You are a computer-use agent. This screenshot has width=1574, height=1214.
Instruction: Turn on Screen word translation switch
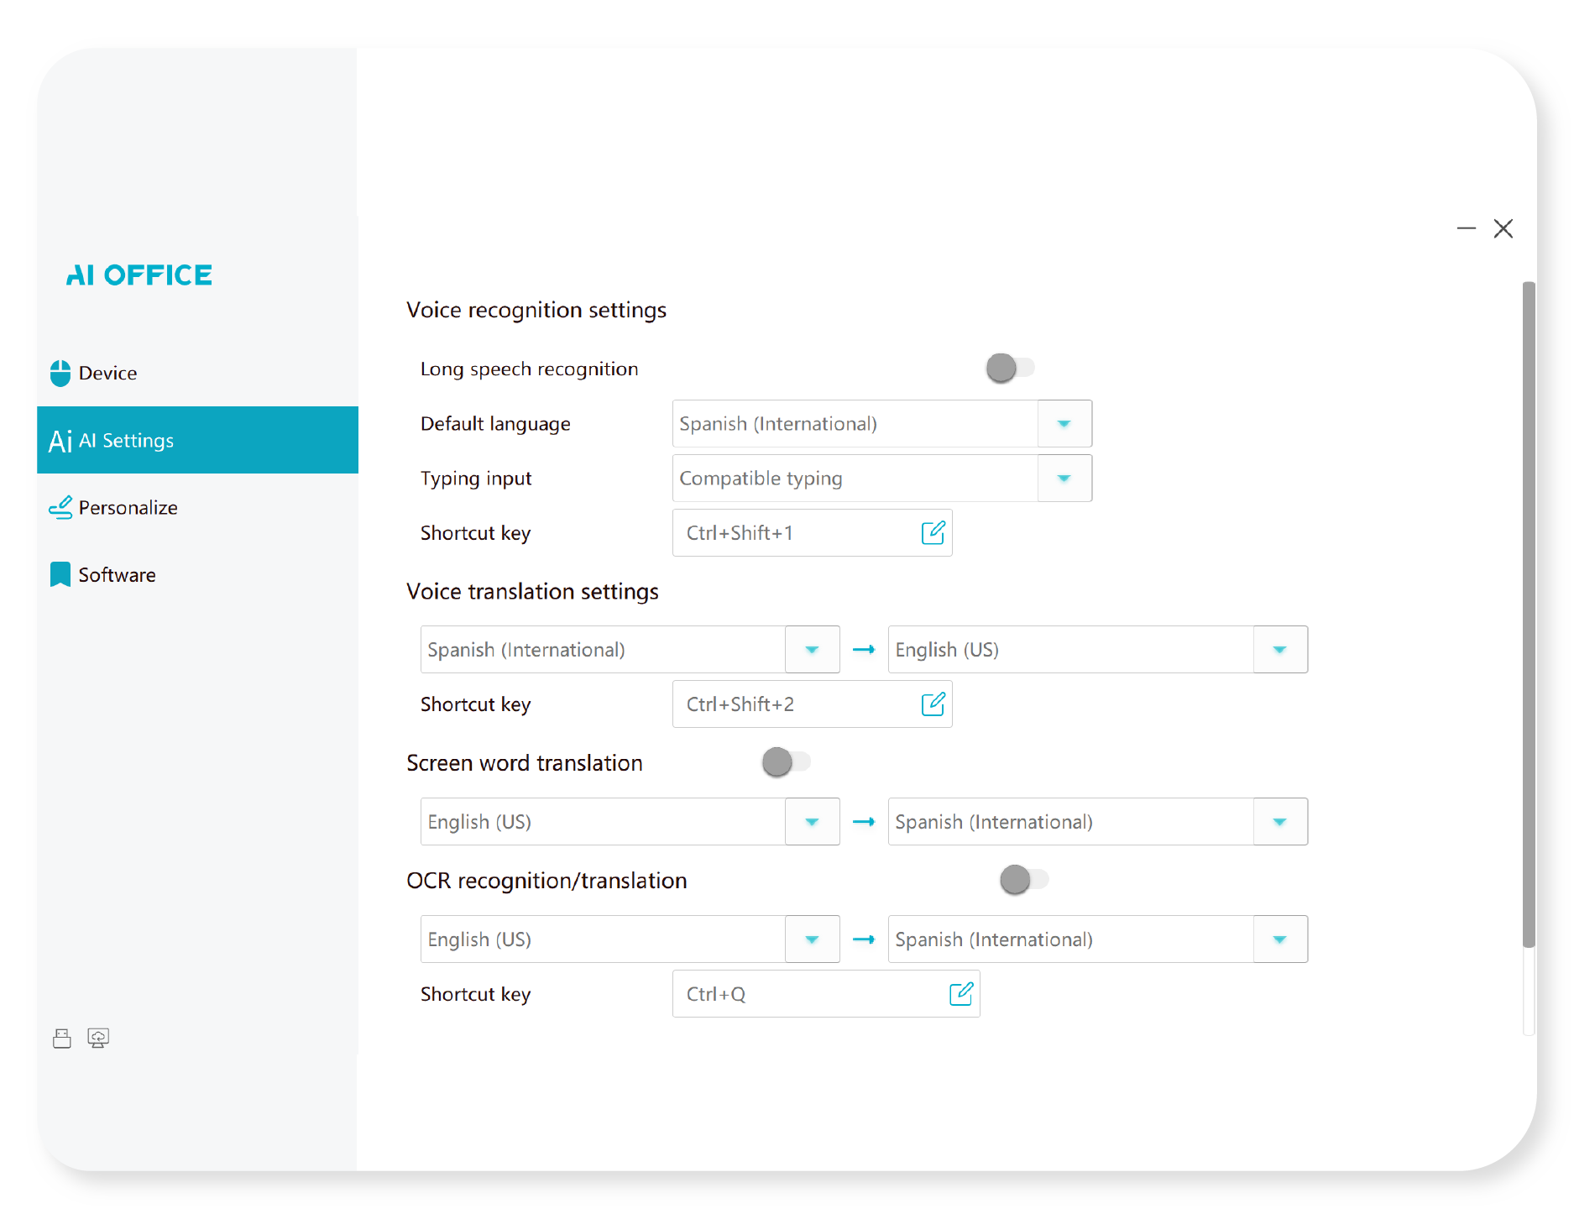click(x=786, y=762)
